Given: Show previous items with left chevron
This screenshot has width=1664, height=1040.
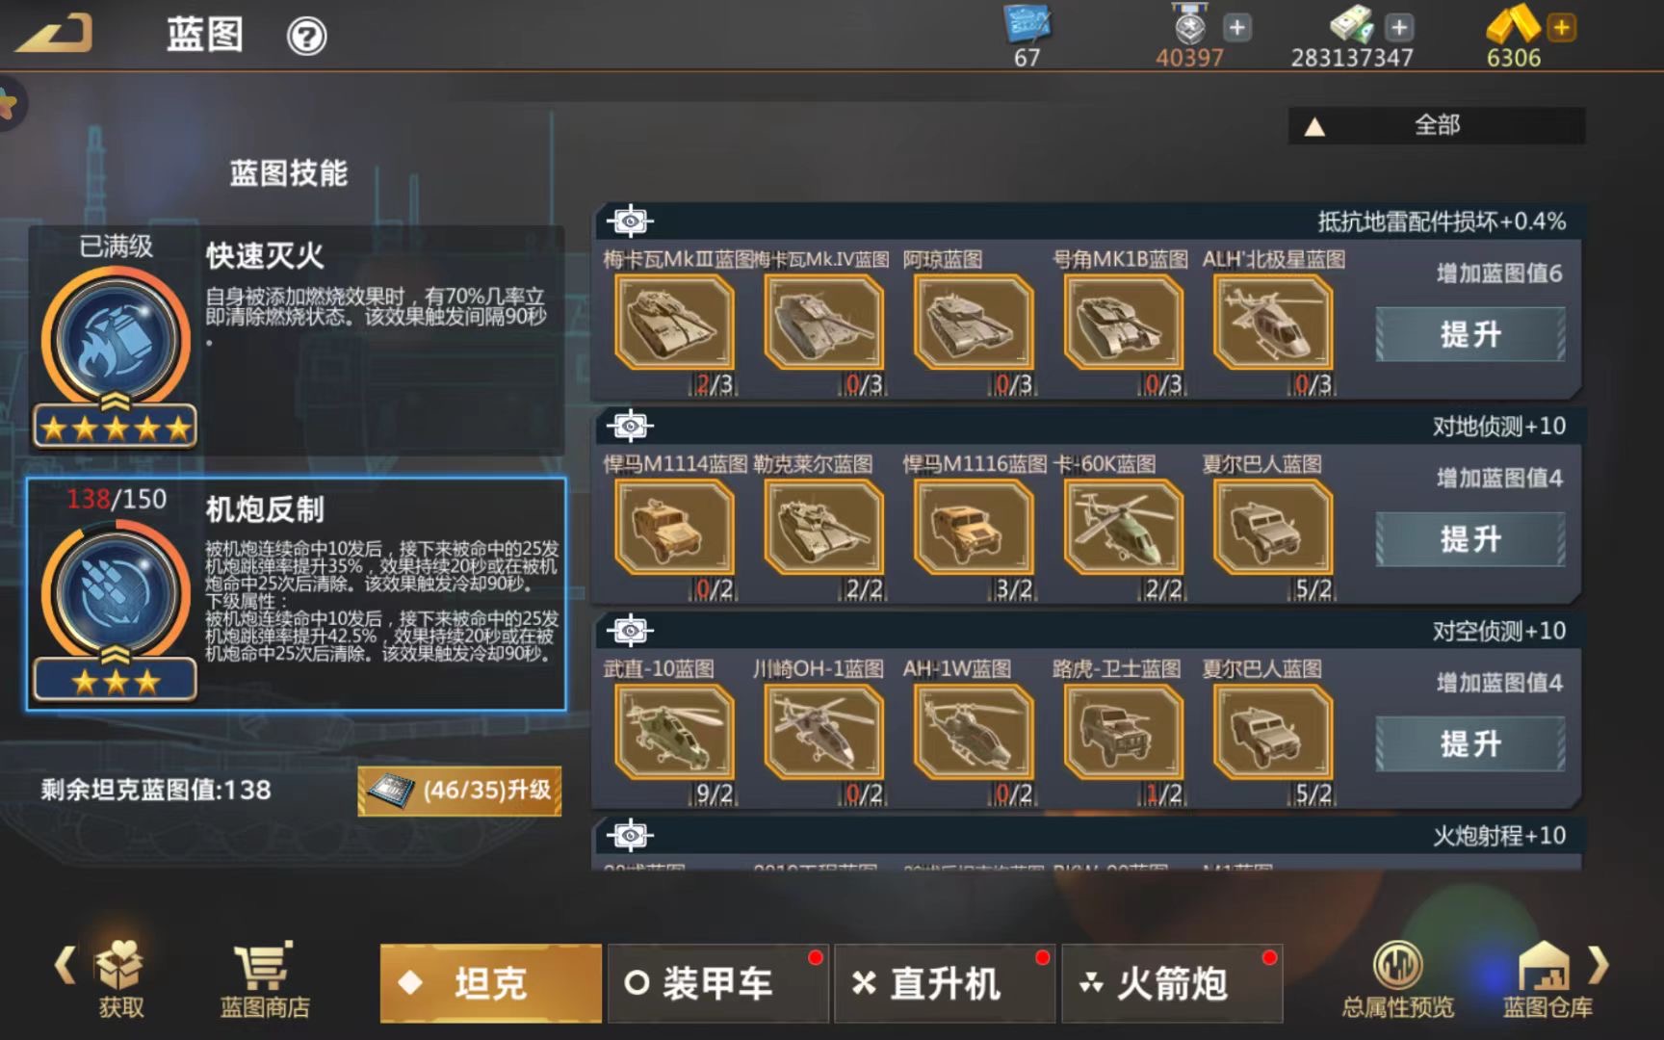Looking at the screenshot, I should 65,964.
